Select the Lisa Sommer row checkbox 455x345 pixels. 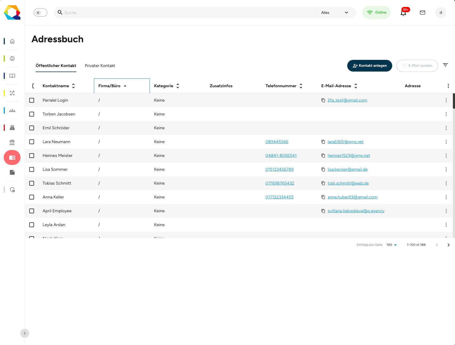pos(32,169)
